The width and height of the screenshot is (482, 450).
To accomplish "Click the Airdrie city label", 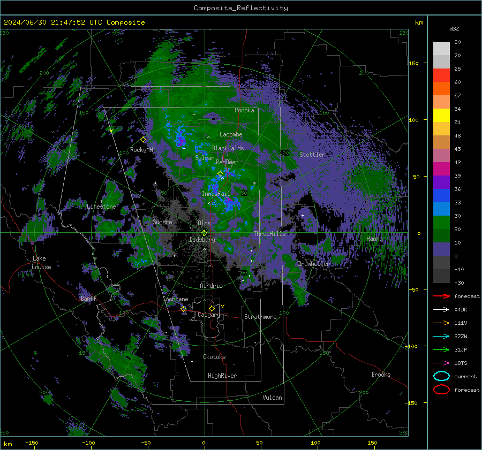I will (x=211, y=286).
